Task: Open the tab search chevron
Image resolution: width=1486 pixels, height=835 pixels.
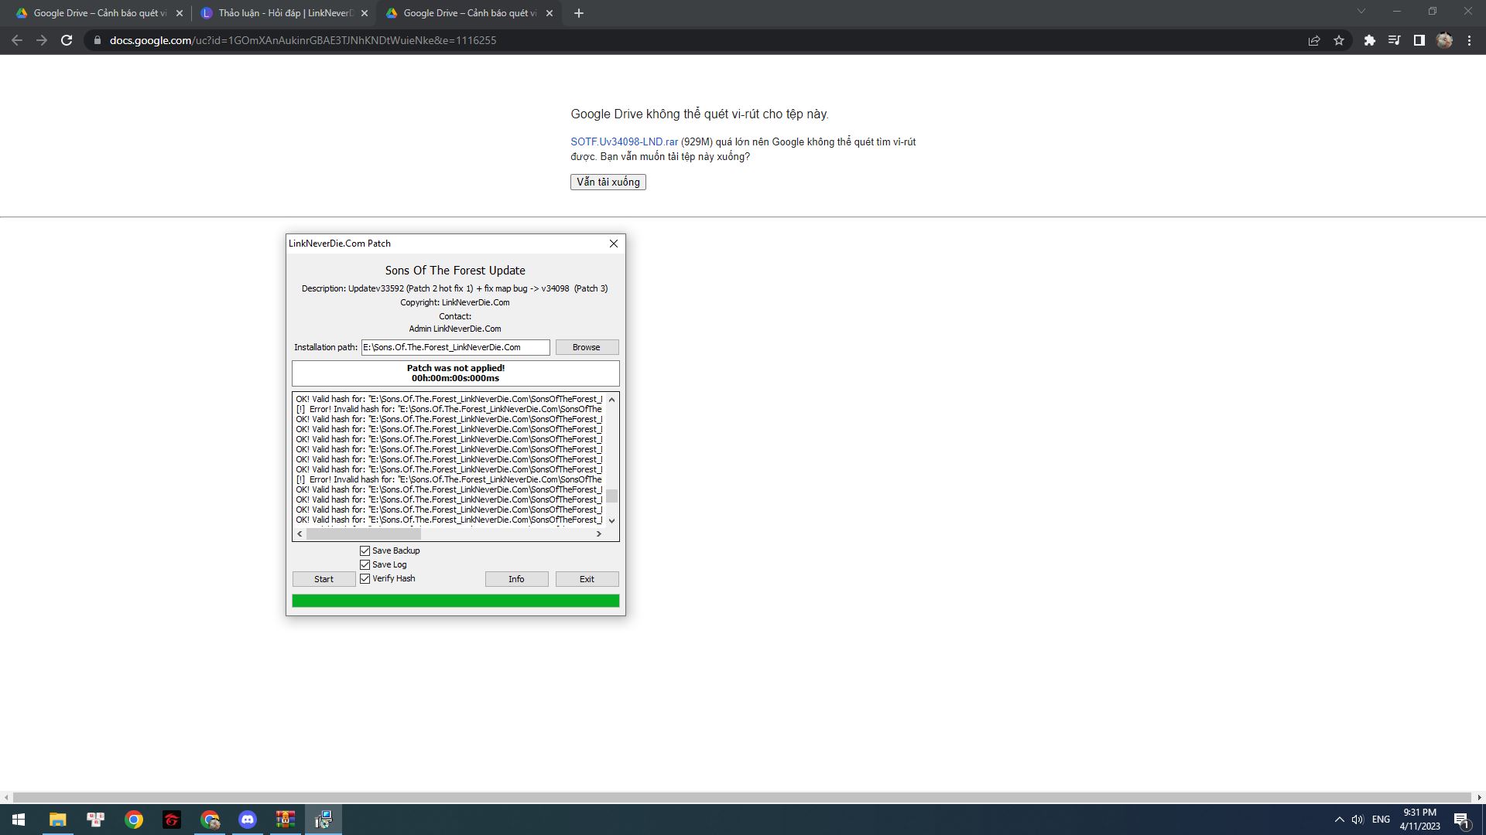Action: tap(1361, 11)
